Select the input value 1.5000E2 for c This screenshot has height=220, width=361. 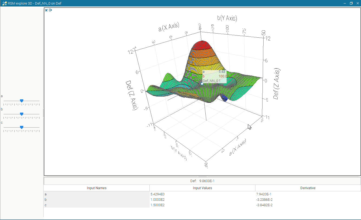pyautogui.click(x=202, y=205)
